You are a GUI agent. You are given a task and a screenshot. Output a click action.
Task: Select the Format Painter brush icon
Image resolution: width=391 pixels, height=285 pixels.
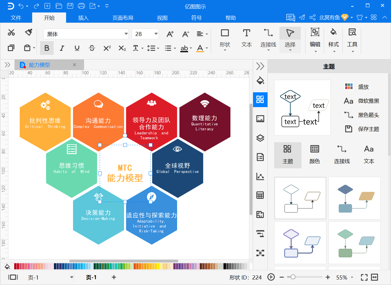tap(28, 32)
